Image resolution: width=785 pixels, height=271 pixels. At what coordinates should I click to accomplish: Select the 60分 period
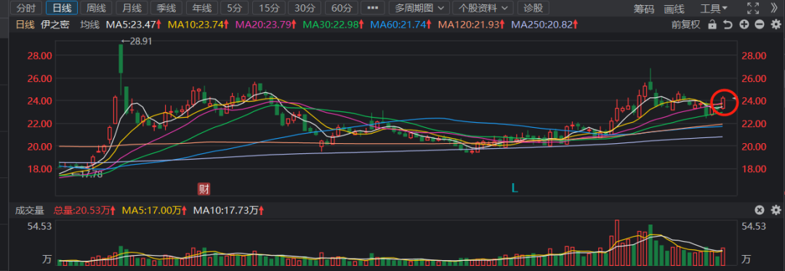(341, 8)
